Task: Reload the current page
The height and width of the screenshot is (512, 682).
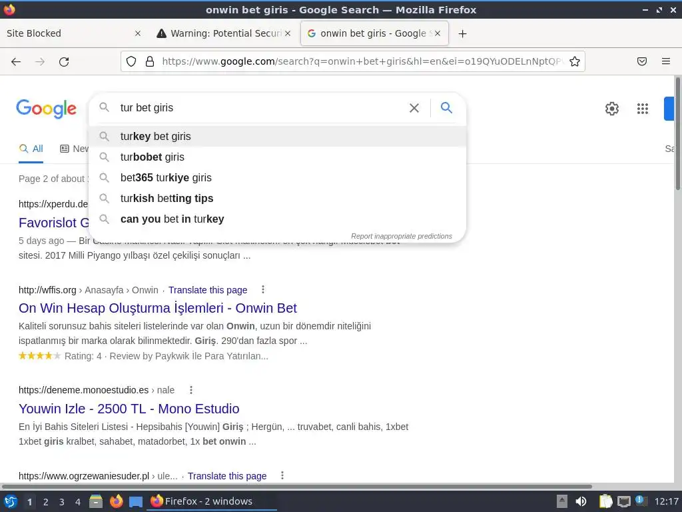Action: click(x=64, y=62)
